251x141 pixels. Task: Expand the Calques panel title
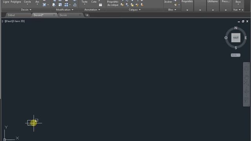[135, 10]
